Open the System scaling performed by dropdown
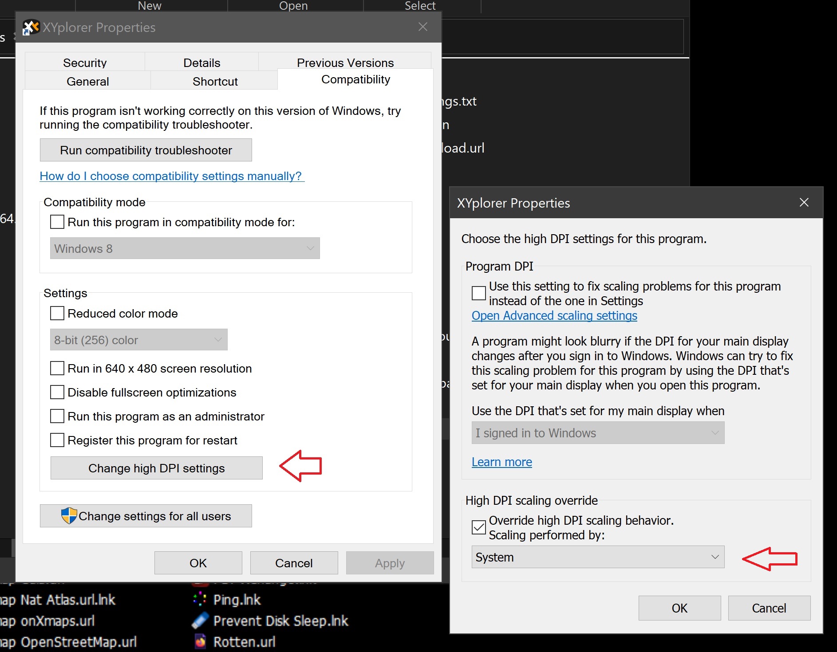Image resolution: width=837 pixels, height=652 pixels. (598, 557)
